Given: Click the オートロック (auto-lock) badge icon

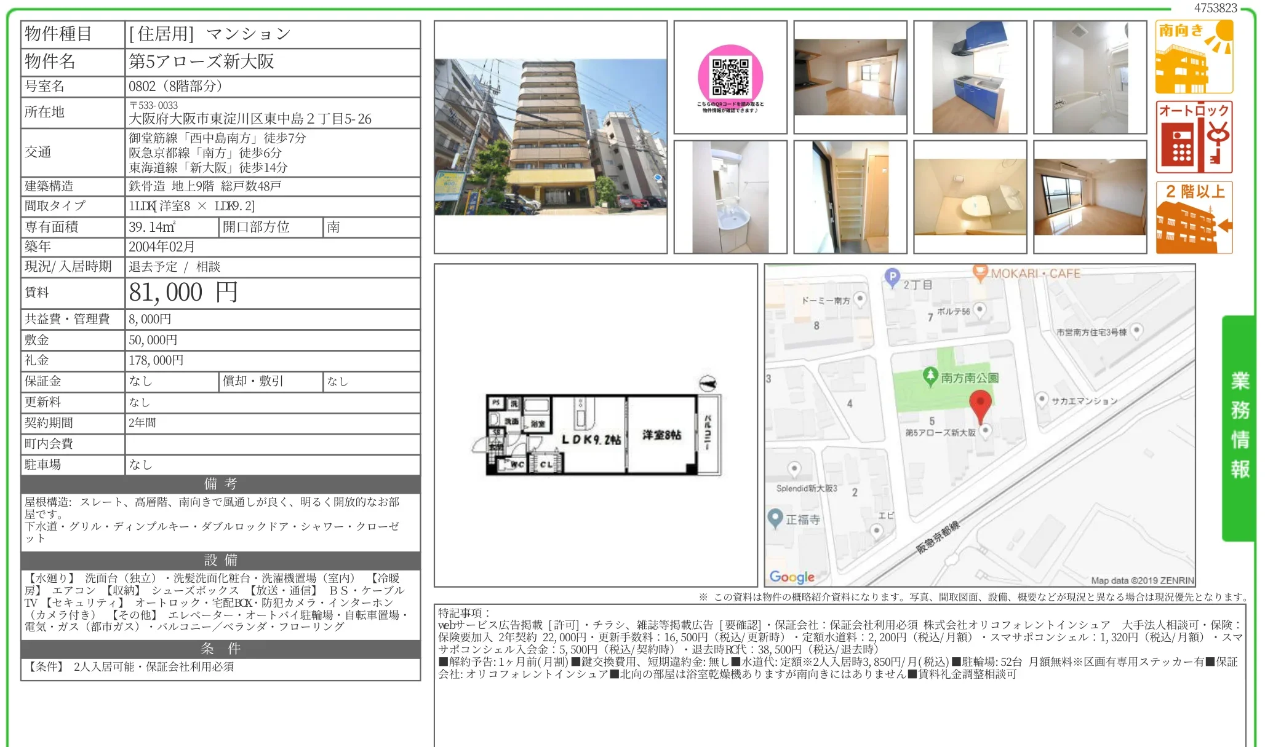Looking at the screenshot, I should pyautogui.click(x=1194, y=136).
